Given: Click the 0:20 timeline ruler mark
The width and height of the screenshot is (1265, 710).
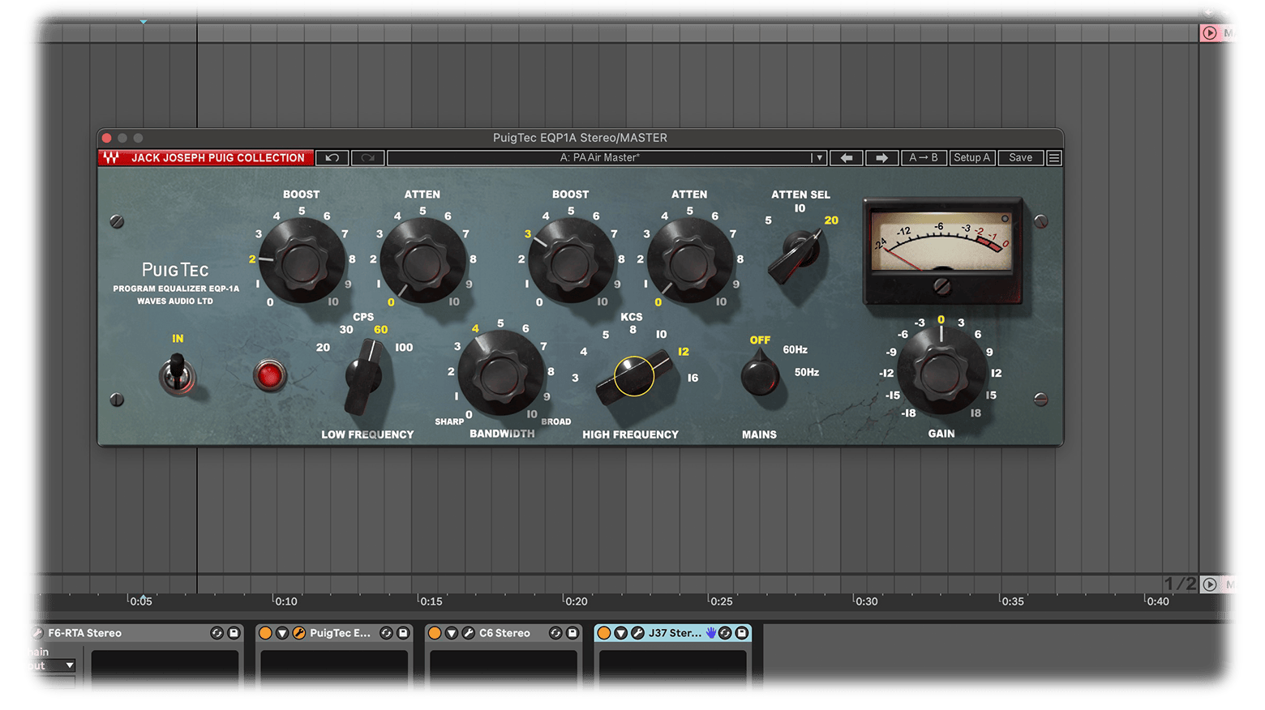Looking at the screenshot, I should tap(576, 601).
